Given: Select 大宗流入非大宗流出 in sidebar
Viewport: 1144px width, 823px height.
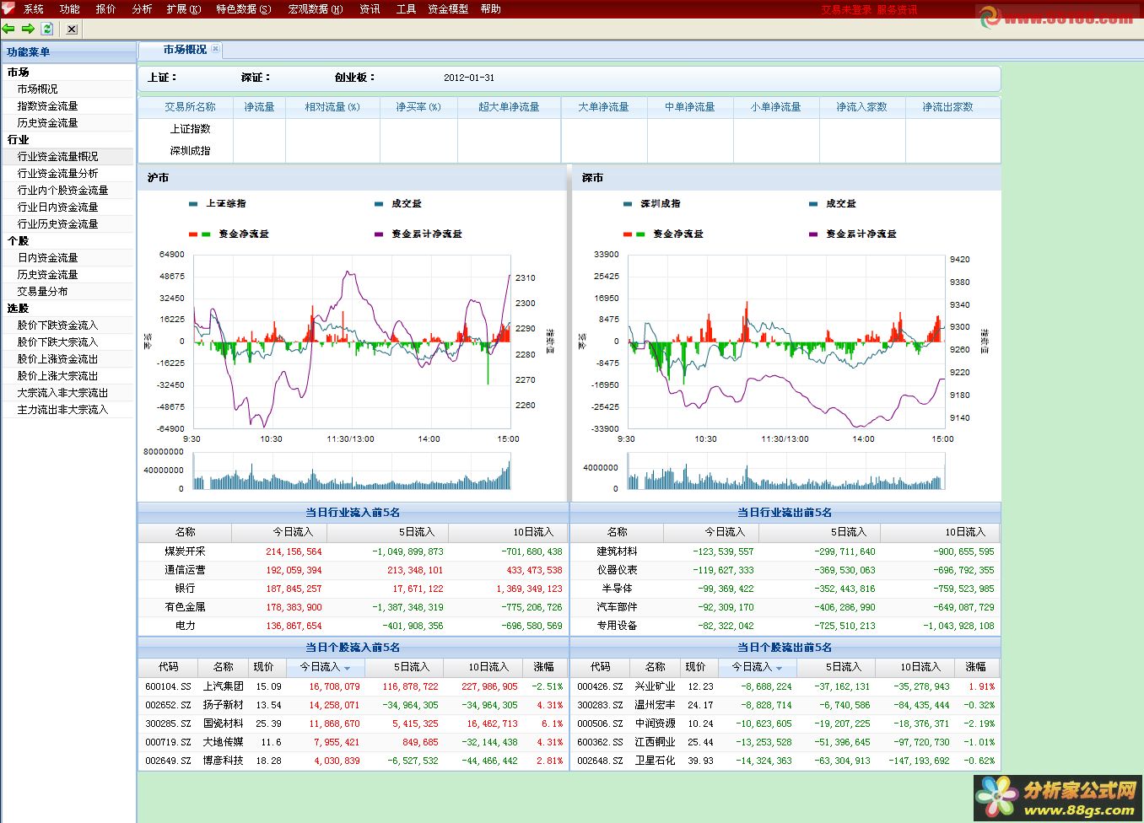Looking at the screenshot, I should [63, 393].
